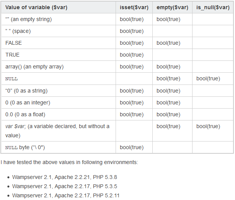Select the FALSE value cell
This screenshot has width=235, height=200.
(x=59, y=43)
